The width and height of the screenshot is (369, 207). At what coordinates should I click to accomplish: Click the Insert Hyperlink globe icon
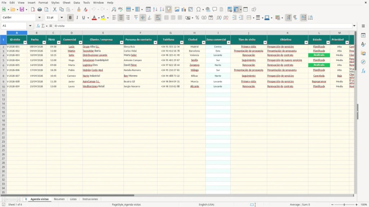point(208,9)
